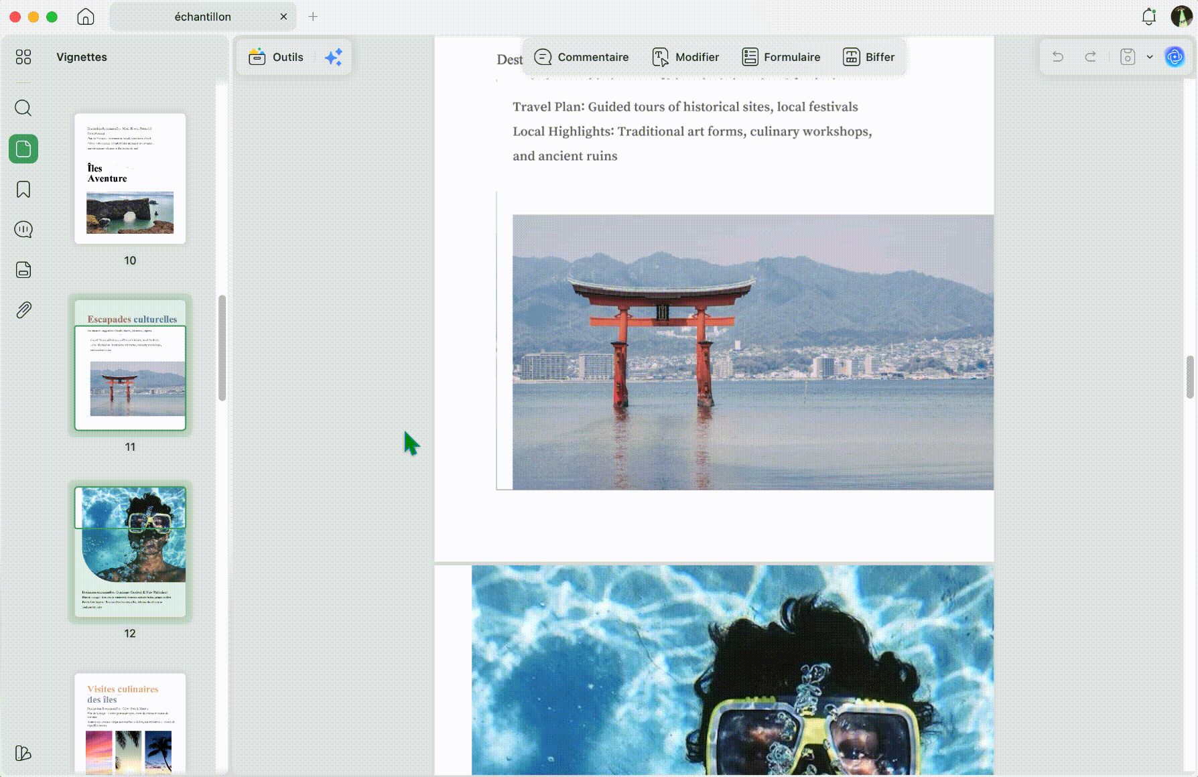Add a new tab
1198x777 pixels.
tap(313, 17)
